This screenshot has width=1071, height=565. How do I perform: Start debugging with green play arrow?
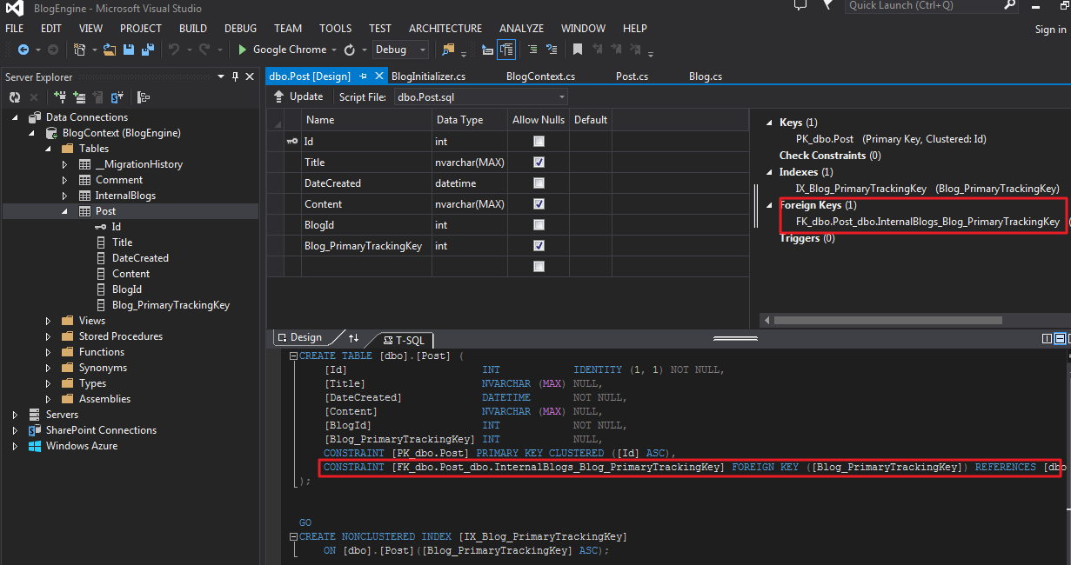pos(243,50)
